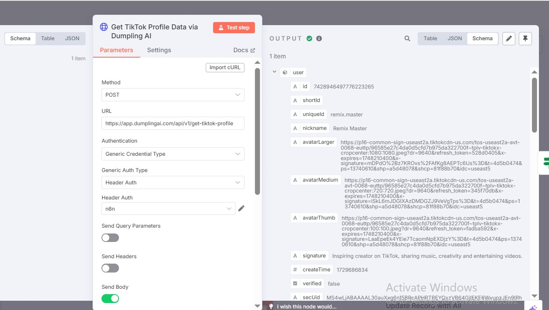The image size is (549, 310).
Task: Select the verified boolean field
Action: coord(307,283)
